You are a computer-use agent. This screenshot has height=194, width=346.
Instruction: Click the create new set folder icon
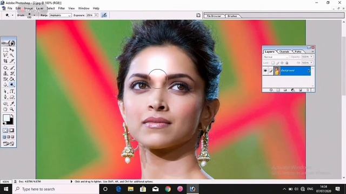[285, 90]
